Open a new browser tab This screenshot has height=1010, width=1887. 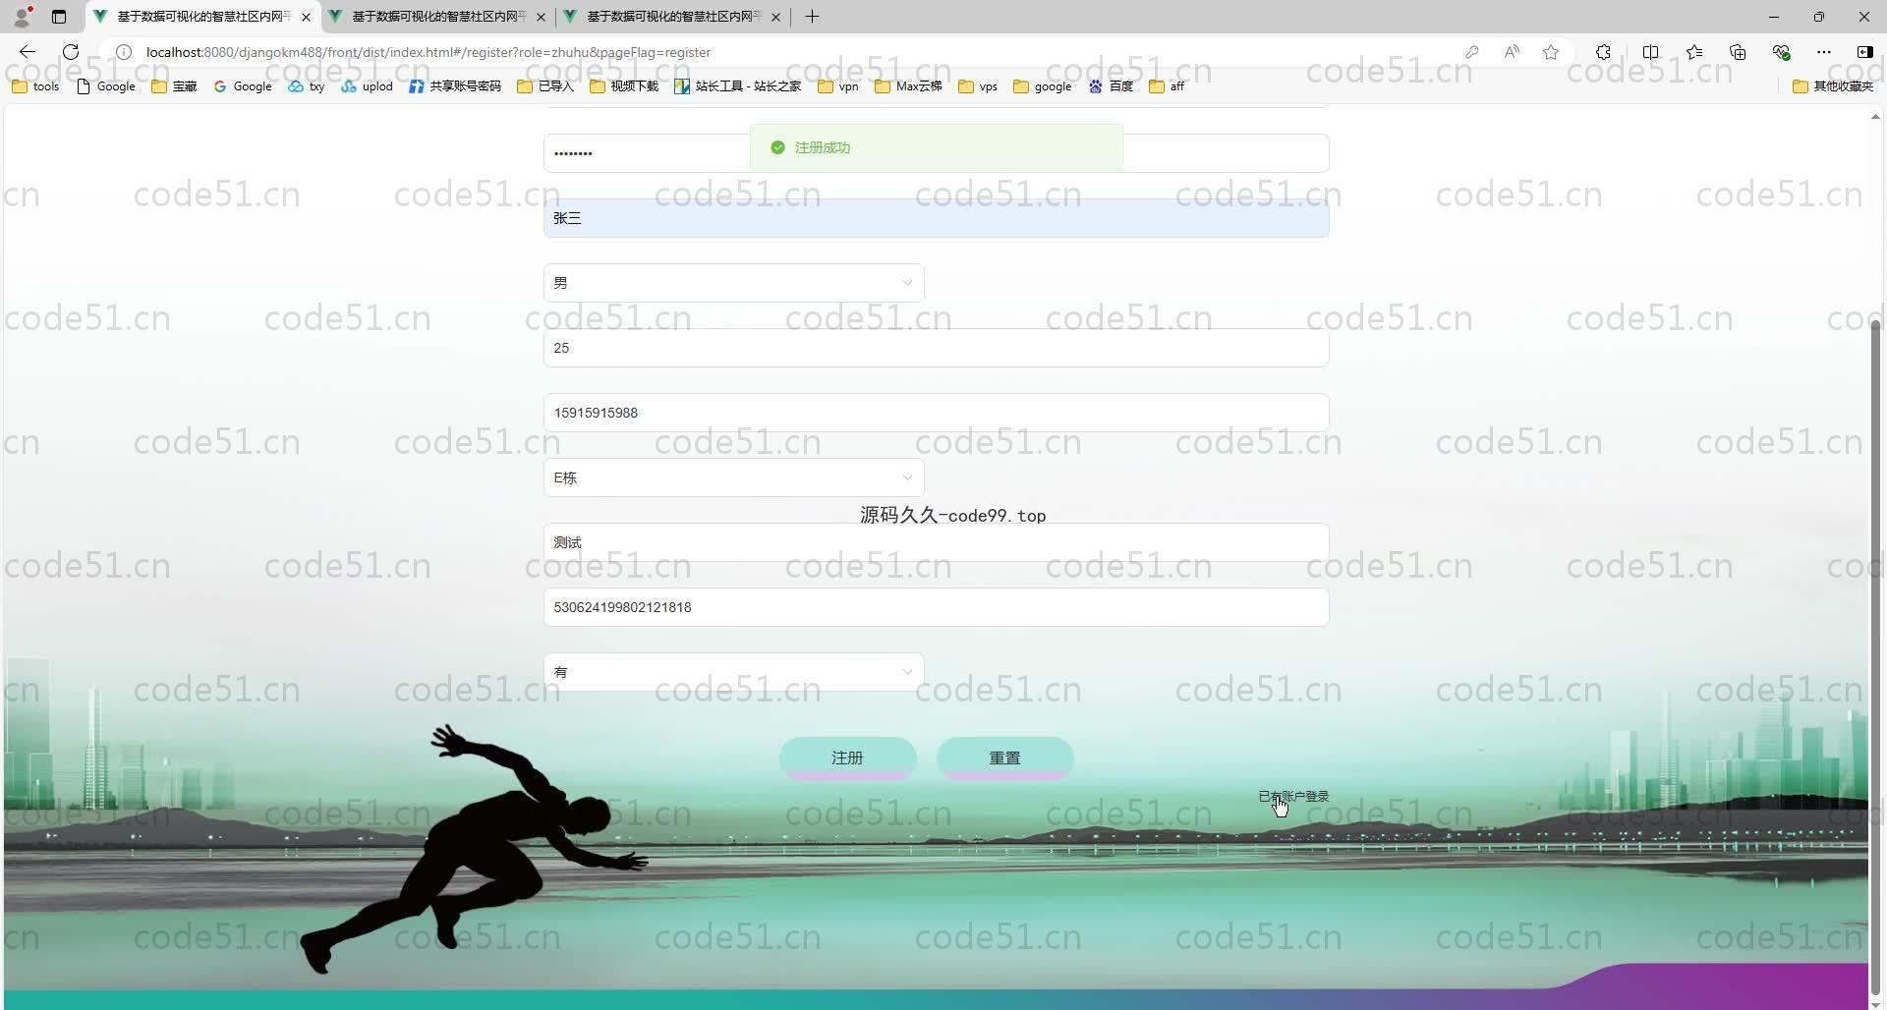click(812, 17)
